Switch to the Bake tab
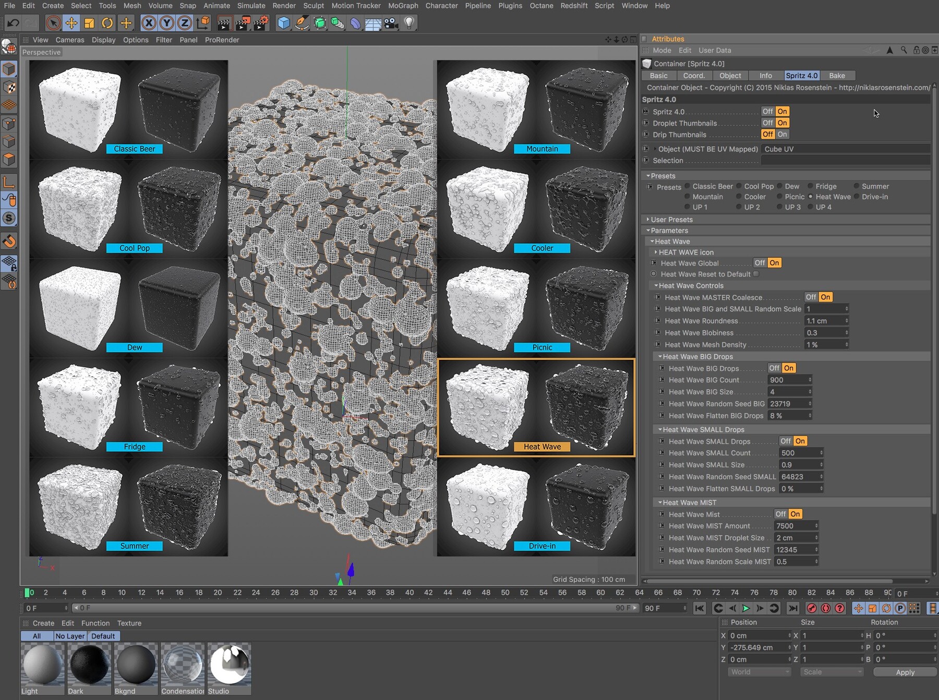The image size is (939, 700). click(x=837, y=76)
